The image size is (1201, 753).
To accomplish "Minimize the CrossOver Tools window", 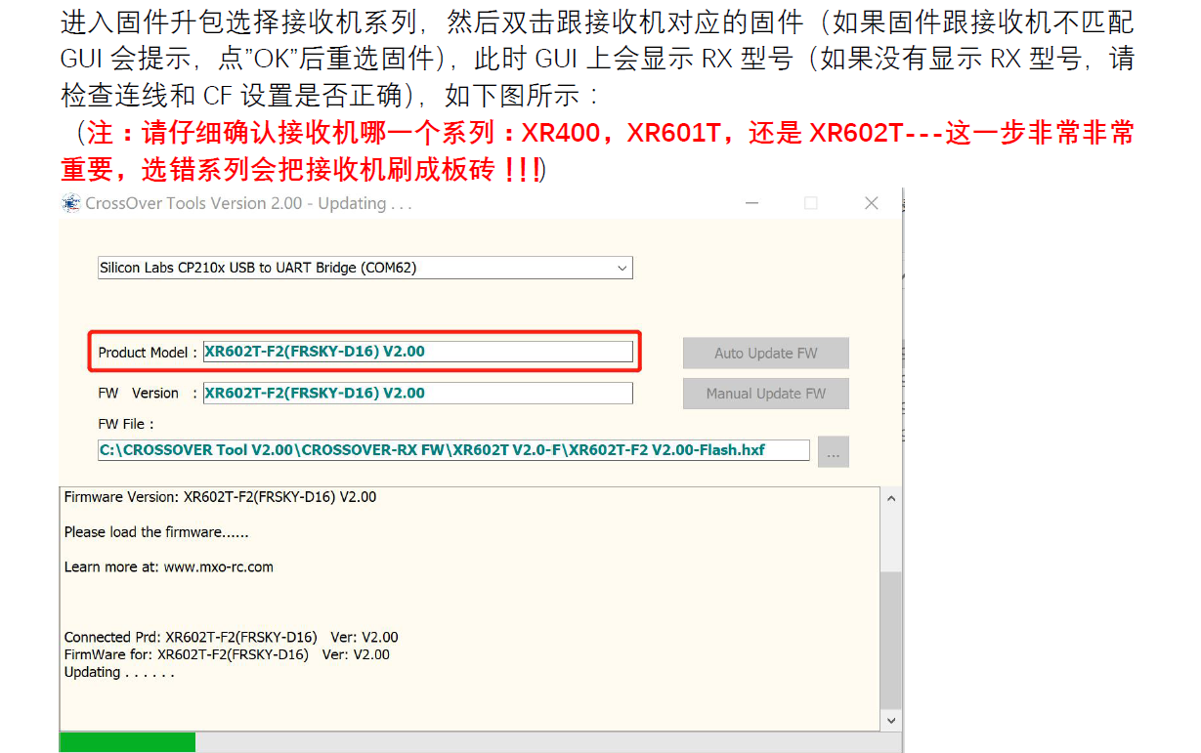I will pos(751,203).
